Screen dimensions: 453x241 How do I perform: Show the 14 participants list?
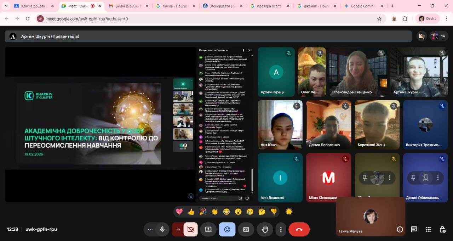point(439,36)
